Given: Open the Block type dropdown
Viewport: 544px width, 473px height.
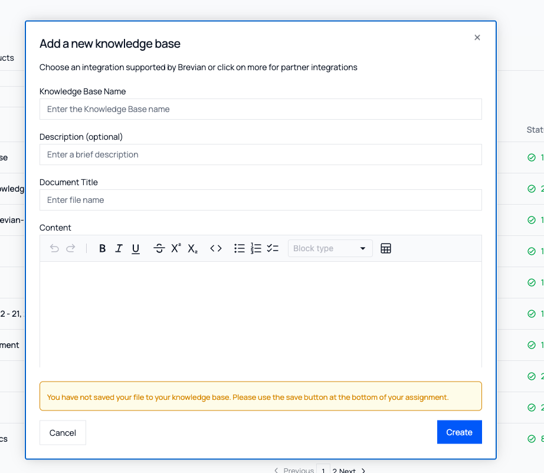Looking at the screenshot, I should tap(330, 248).
